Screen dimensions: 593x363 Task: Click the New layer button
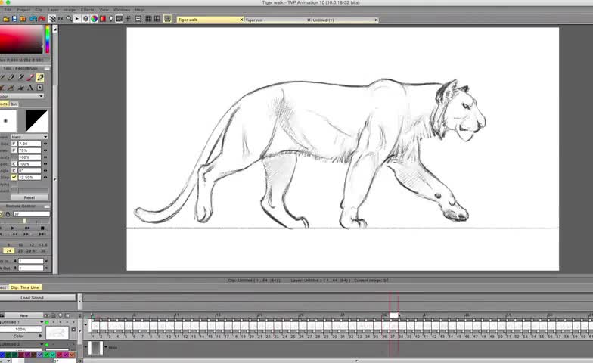(x=24, y=315)
